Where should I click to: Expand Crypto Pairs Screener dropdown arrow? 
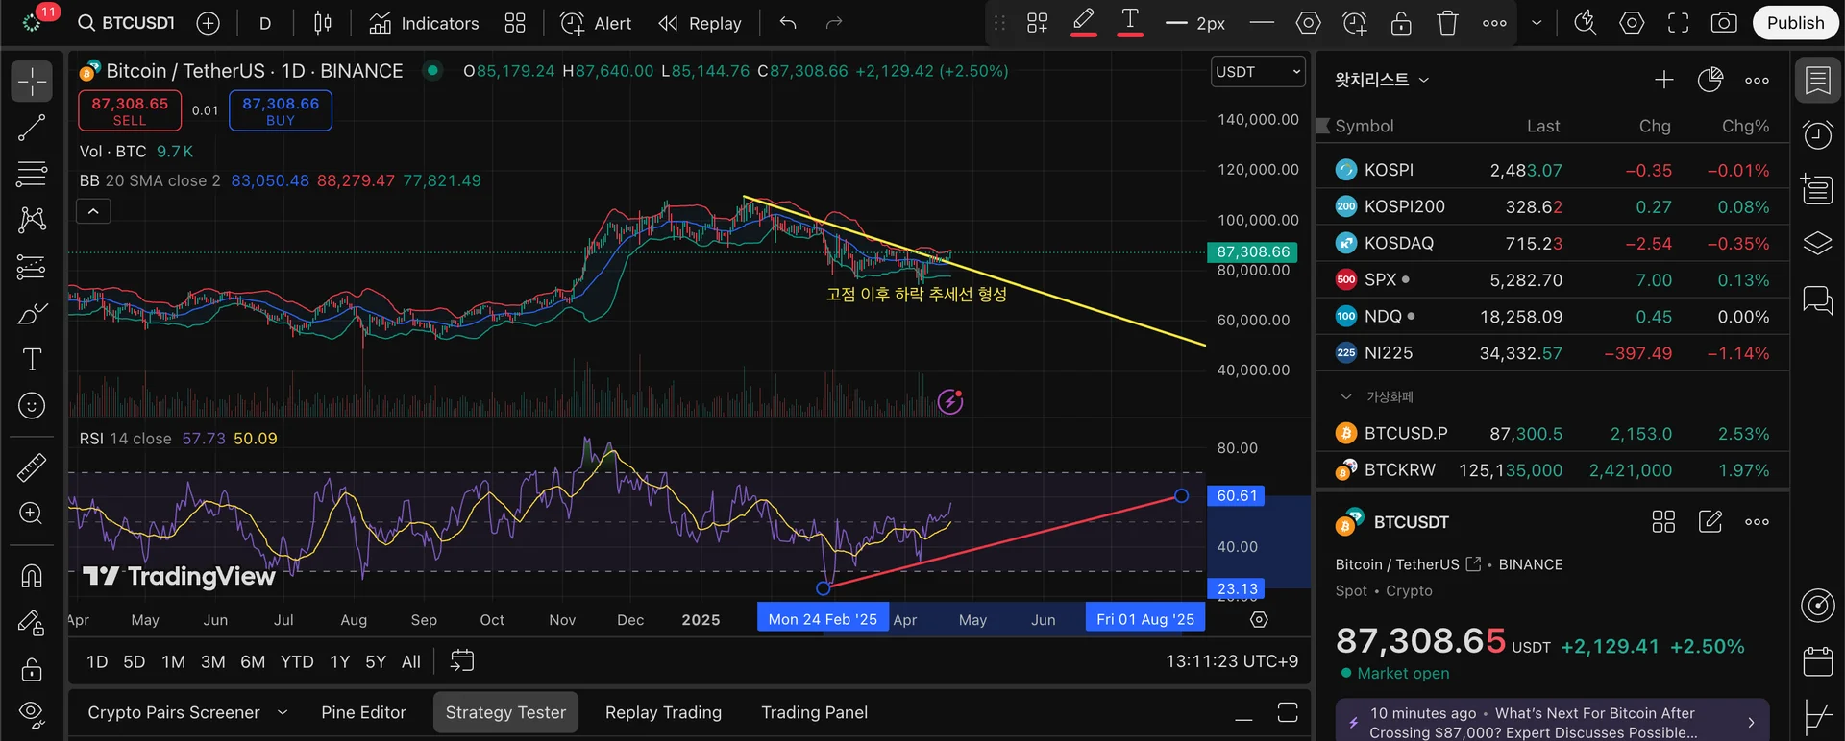click(x=283, y=712)
